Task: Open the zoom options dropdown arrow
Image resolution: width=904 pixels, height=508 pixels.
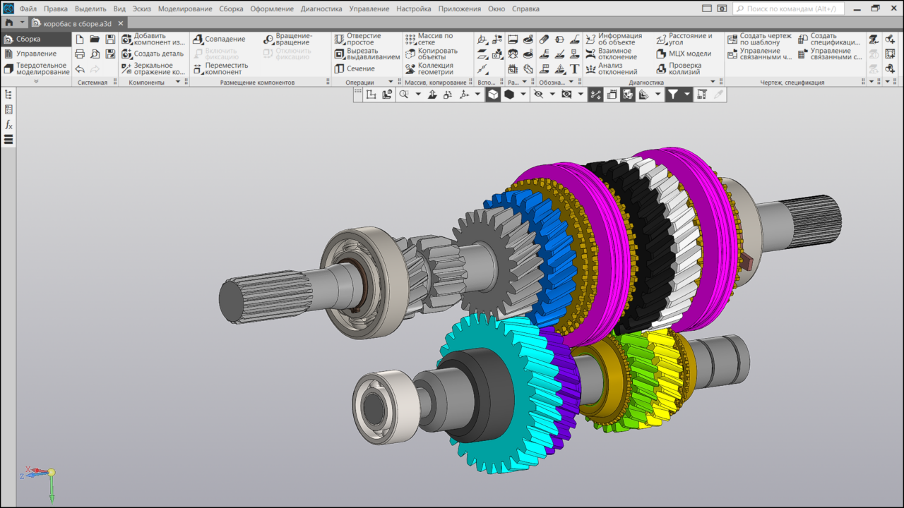Action: click(418, 95)
